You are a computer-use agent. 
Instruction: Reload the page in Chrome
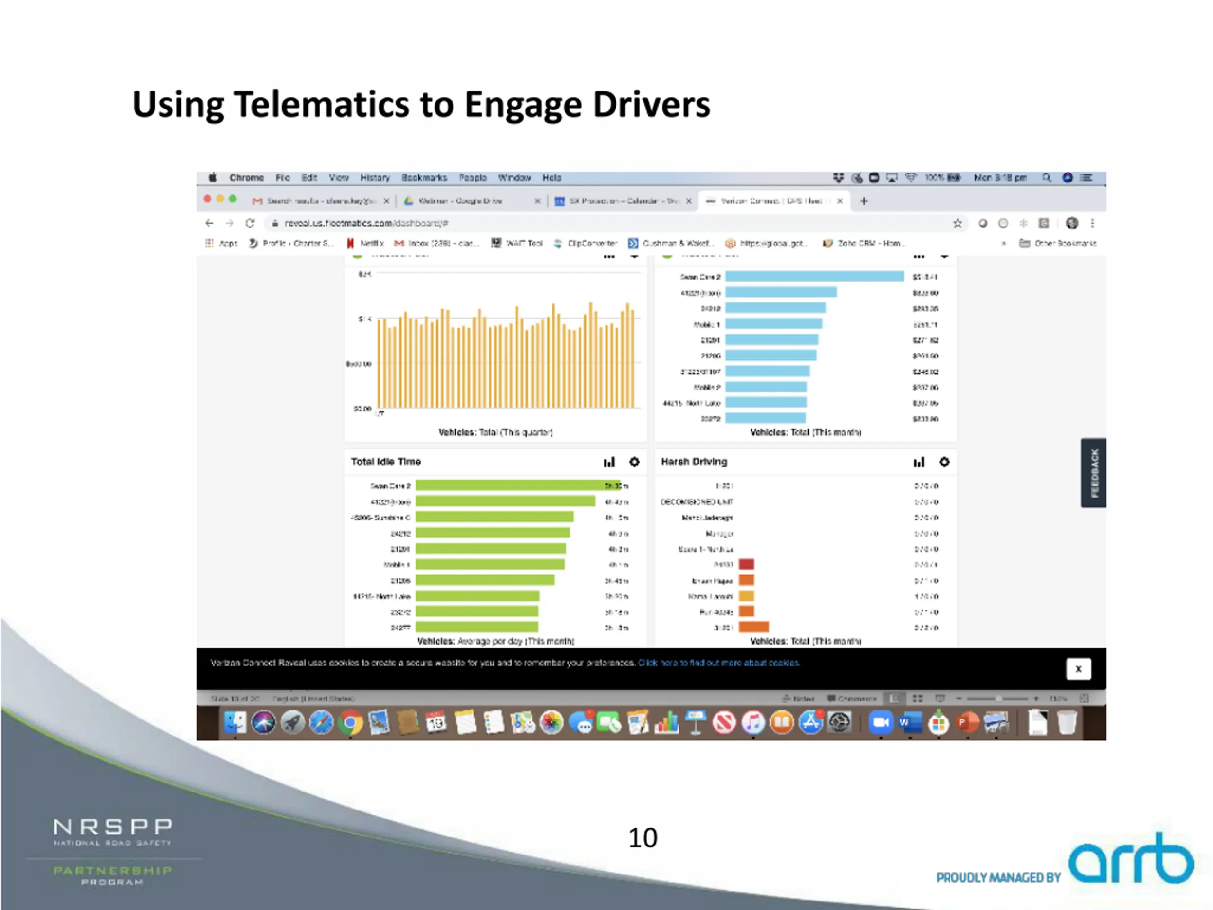coord(250,223)
